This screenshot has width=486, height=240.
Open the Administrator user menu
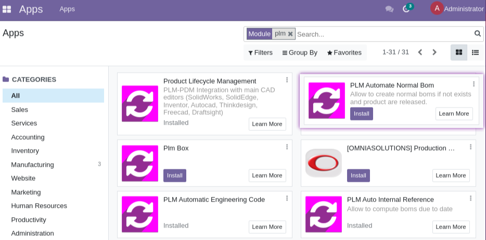(x=457, y=9)
